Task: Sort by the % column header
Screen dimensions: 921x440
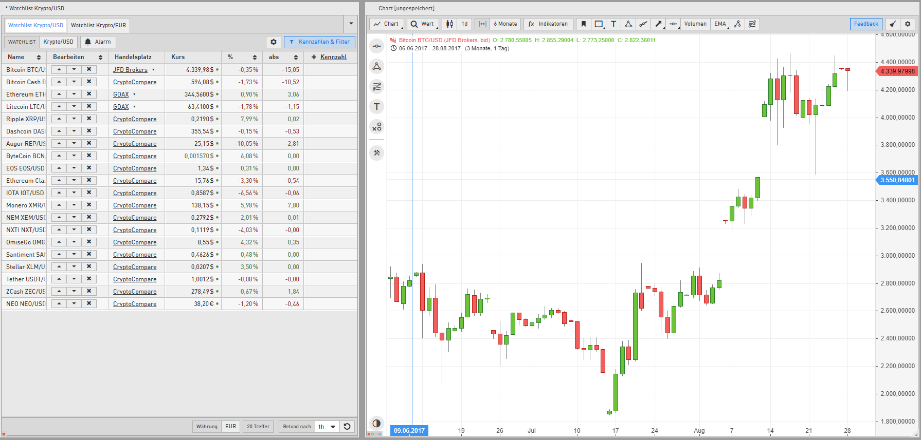Action: (x=242, y=57)
